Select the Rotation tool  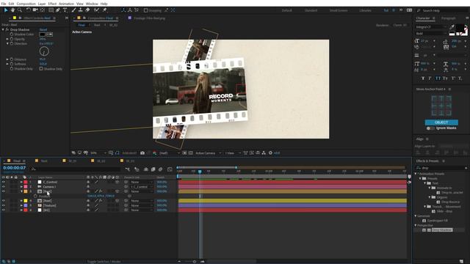(28, 10)
